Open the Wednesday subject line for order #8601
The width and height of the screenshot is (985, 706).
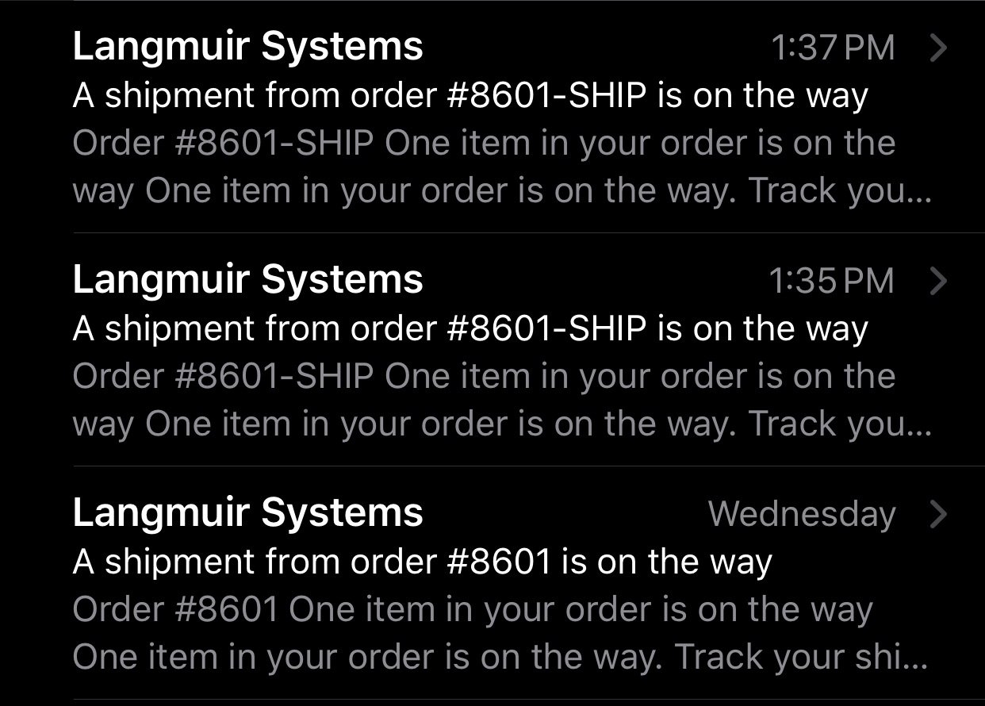pos(422,562)
